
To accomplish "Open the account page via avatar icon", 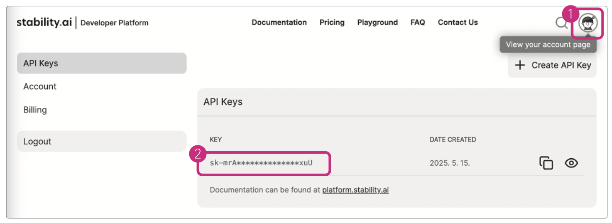I will (x=588, y=23).
